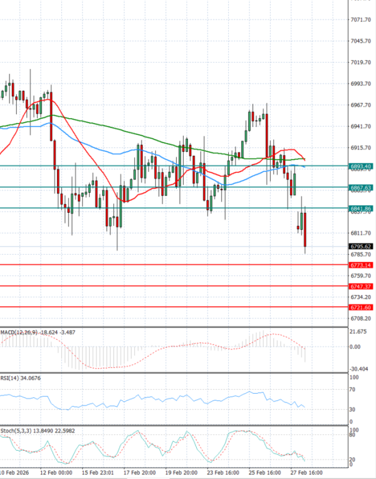Click the 10 Feb 2026 date label
The width and height of the screenshot is (376, 479).
pyautogui.click(x=15, y=472)
